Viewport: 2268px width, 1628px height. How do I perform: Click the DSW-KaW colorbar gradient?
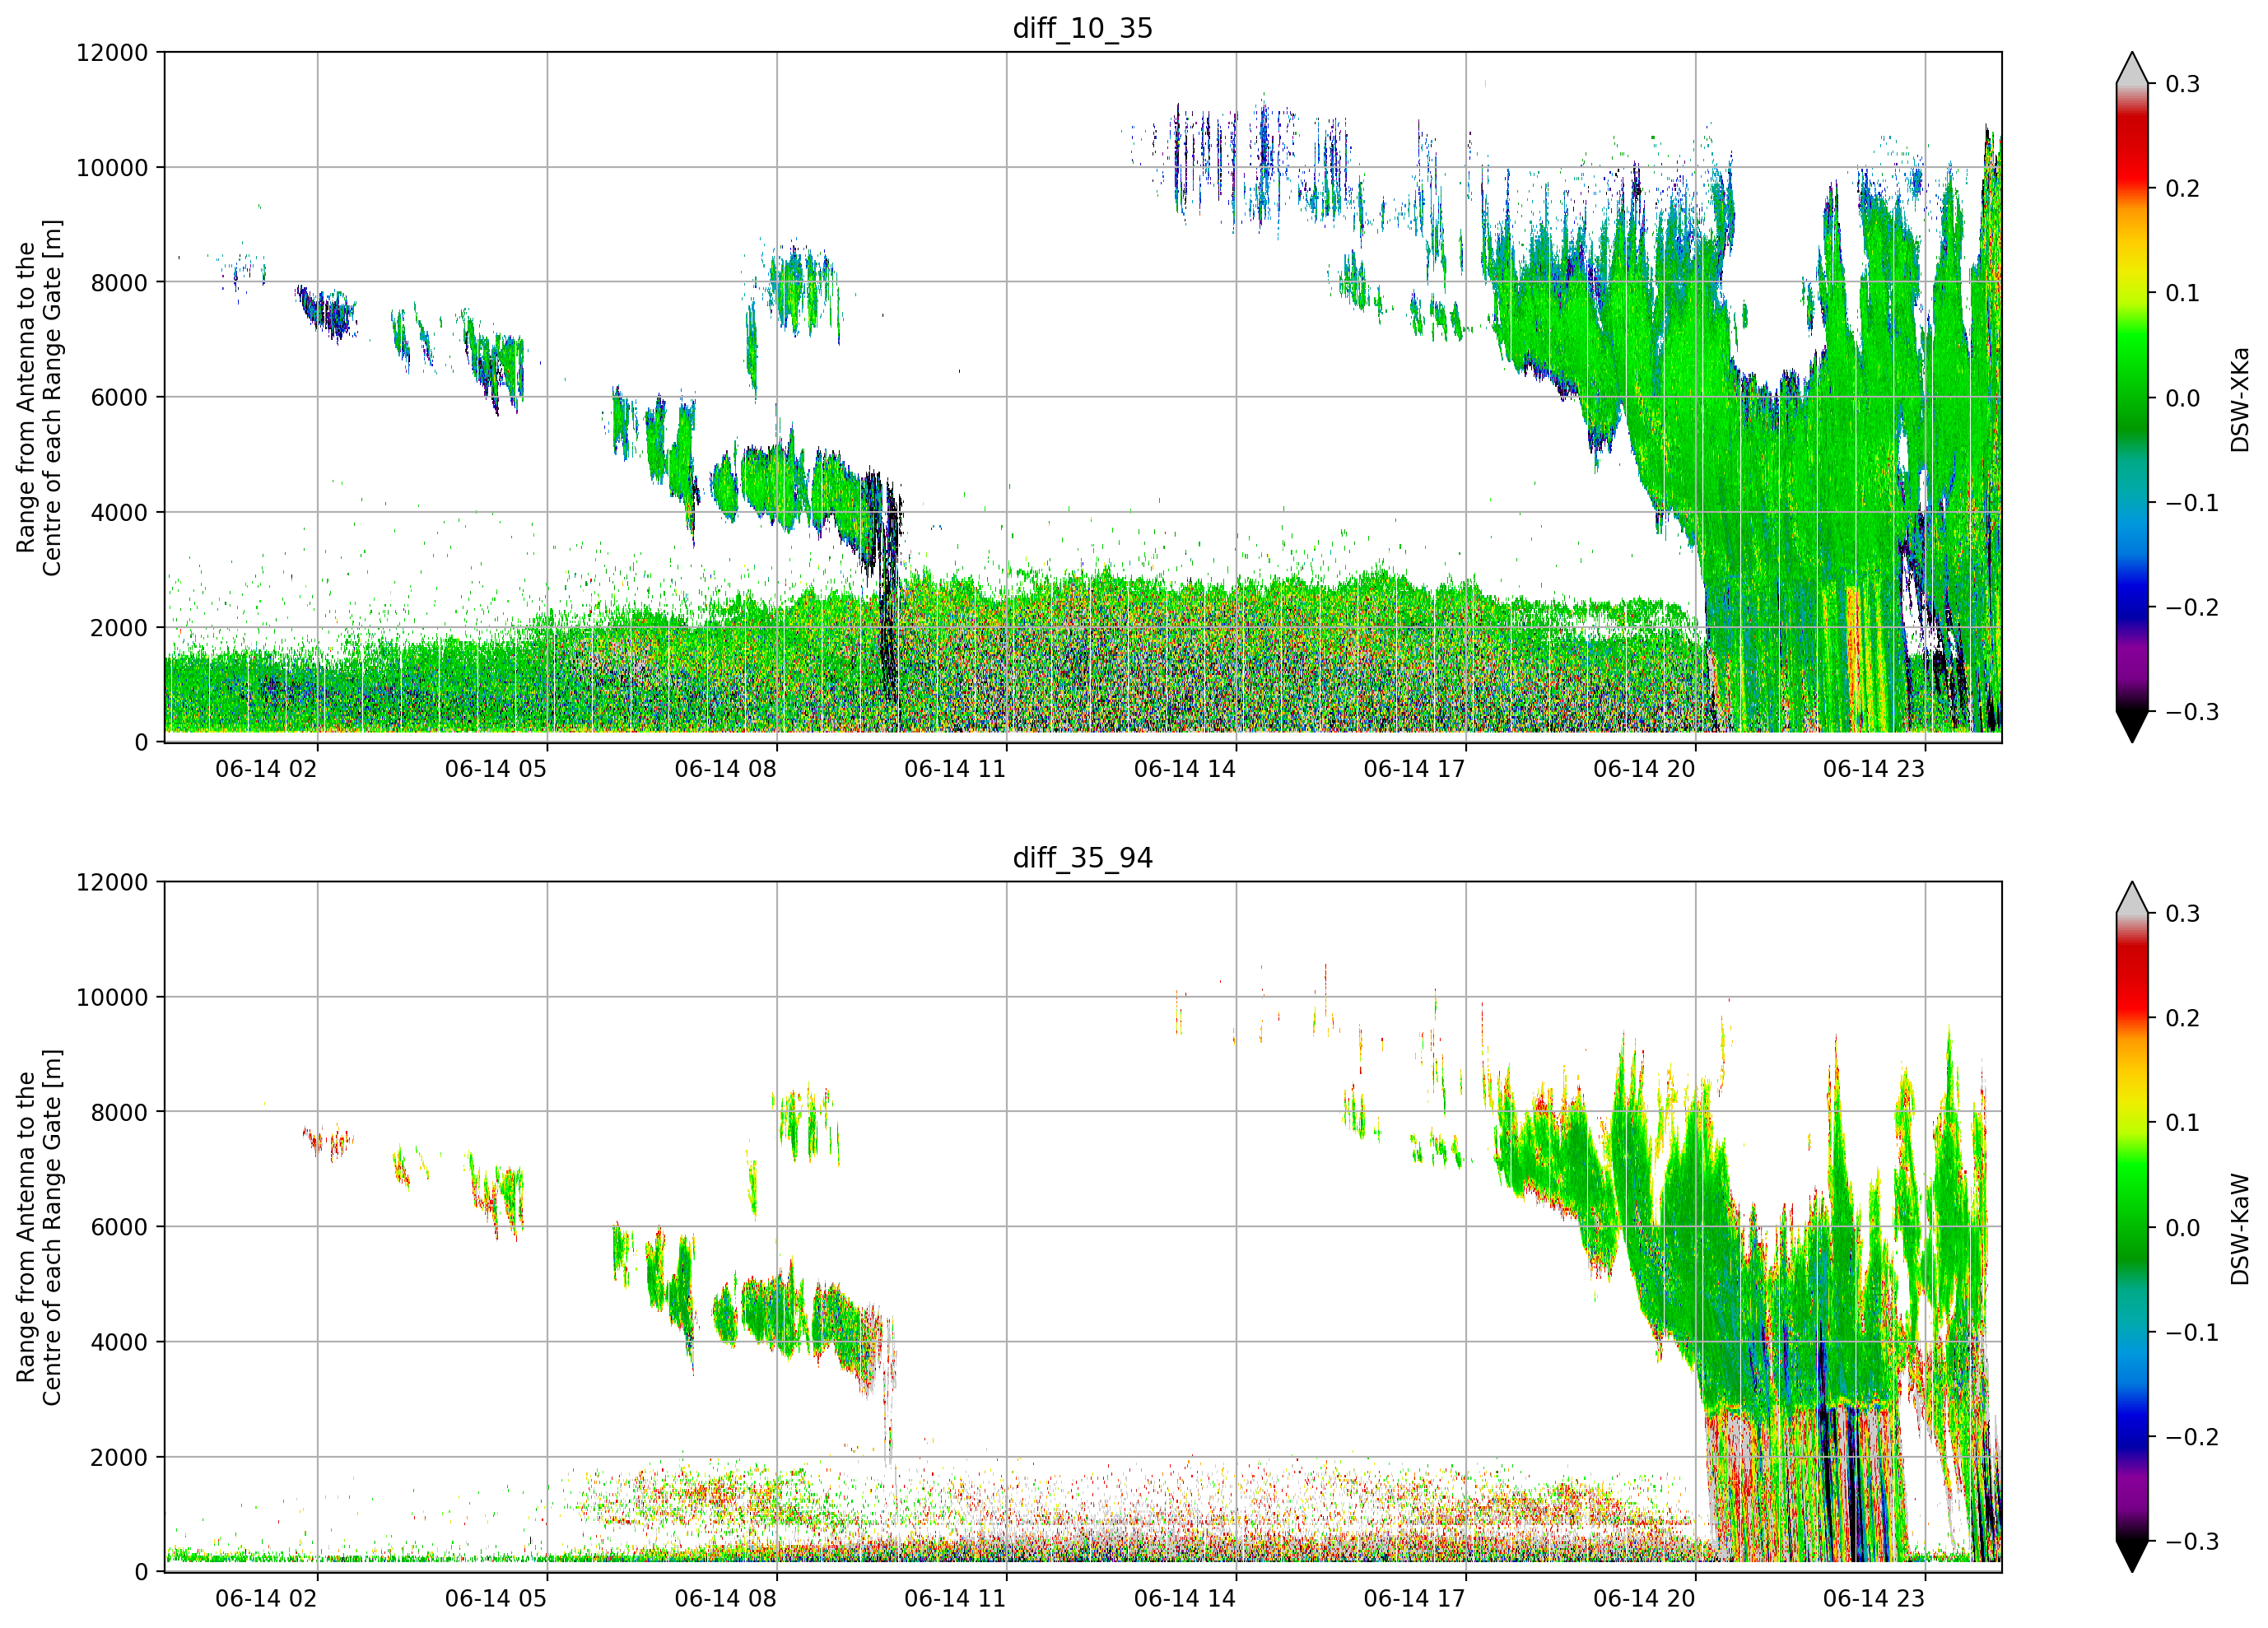(x=2132, y=1227)
